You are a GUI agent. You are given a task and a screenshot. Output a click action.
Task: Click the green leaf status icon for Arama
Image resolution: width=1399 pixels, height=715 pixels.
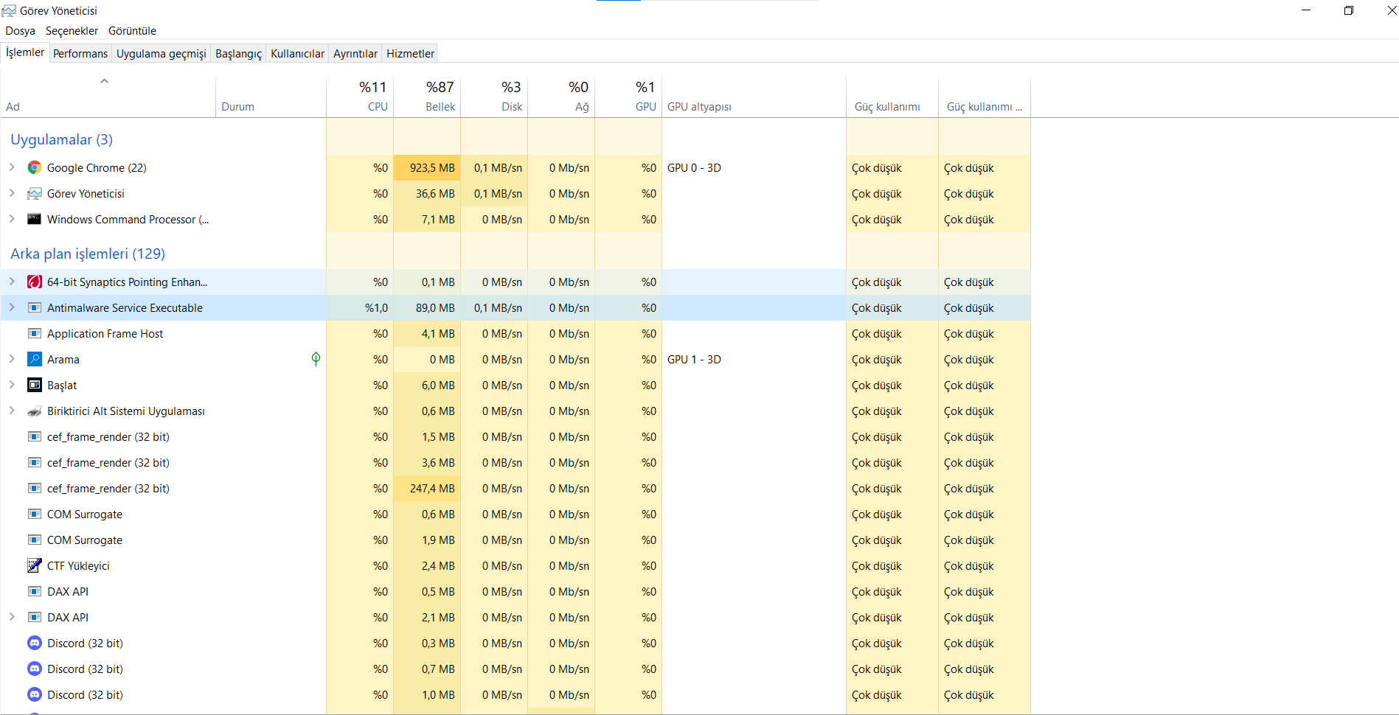click(316, 359)
